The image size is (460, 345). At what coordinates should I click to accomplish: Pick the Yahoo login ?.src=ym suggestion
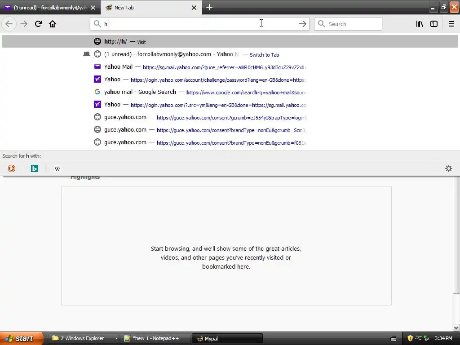pyautogui.click(x=230, y=105)
